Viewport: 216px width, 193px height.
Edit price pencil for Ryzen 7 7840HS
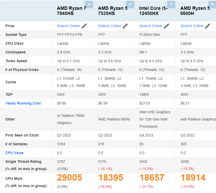click(84, 26)
